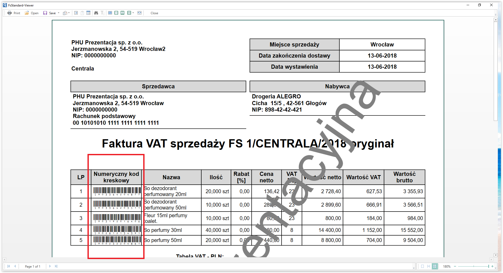Image resolution: width=503 pixels, height=273 pixels.
Task: Click VAT value '627,53'
Action: click(x=374, y=191)
